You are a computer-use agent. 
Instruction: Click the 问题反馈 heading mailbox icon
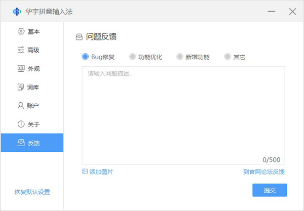[x=79, y=37]
